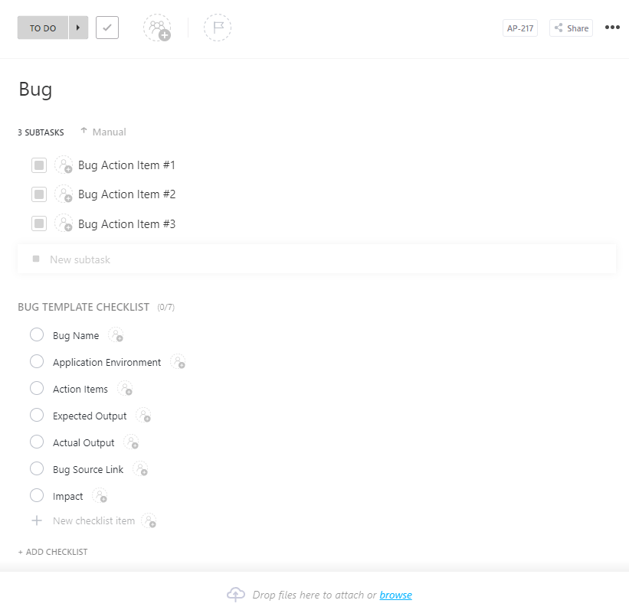Click the New checklist item field
Image resolution: width=629 pixels, height=610 pixels.
(94, 520)
